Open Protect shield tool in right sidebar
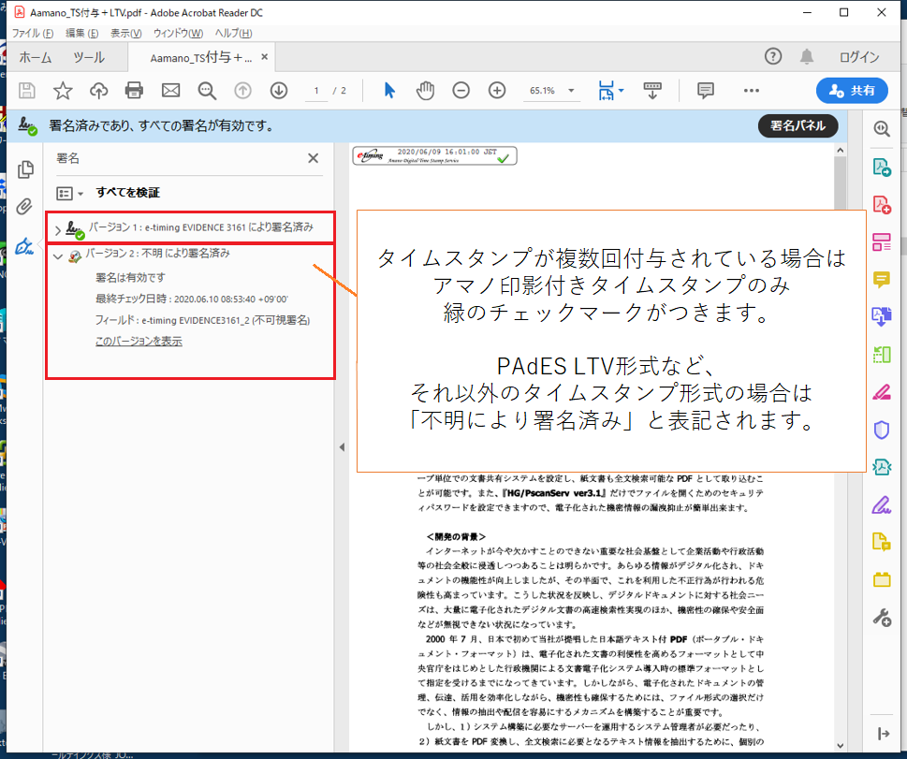The height and width of the screenshot is (759, 907). coord(882,430)
